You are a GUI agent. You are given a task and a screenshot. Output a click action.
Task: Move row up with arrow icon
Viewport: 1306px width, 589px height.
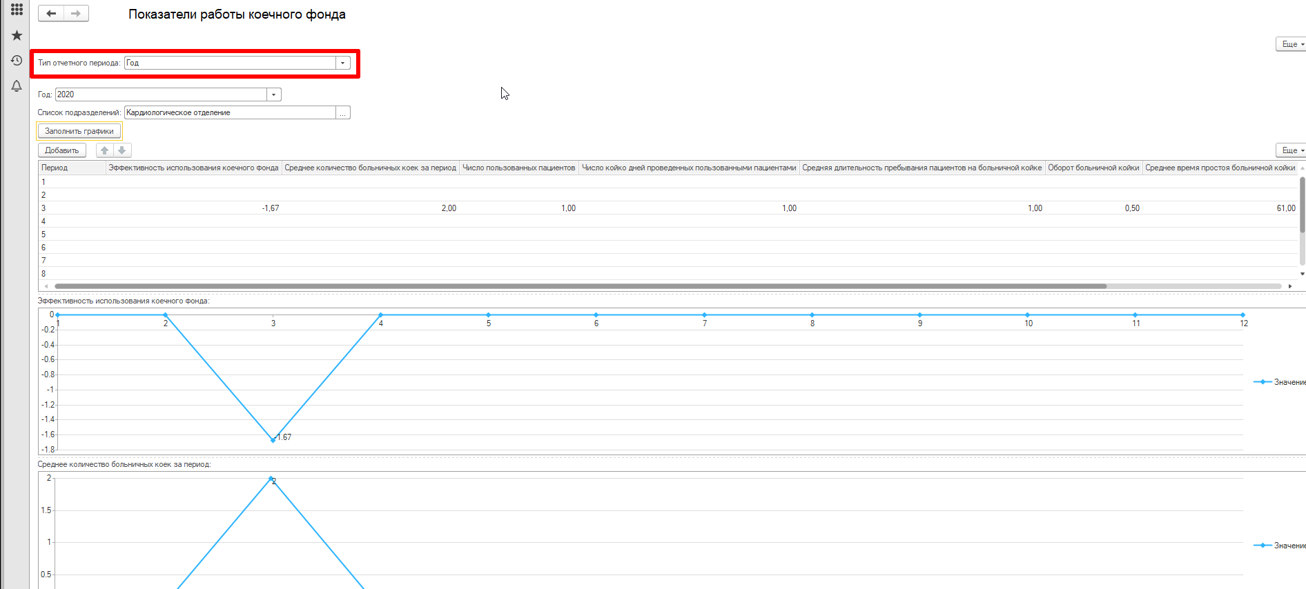tap(104, 150)
